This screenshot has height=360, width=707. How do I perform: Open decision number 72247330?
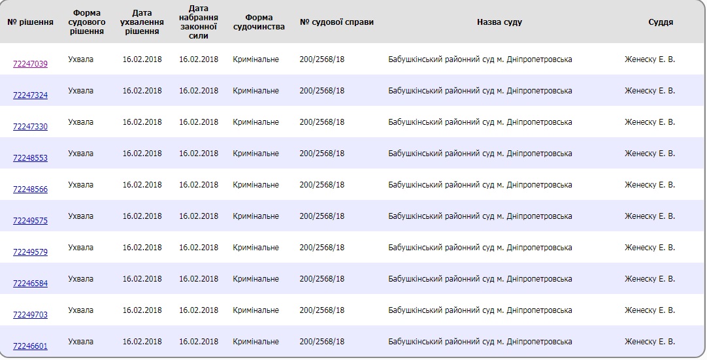pyautogui.click(x=30, y=127)
